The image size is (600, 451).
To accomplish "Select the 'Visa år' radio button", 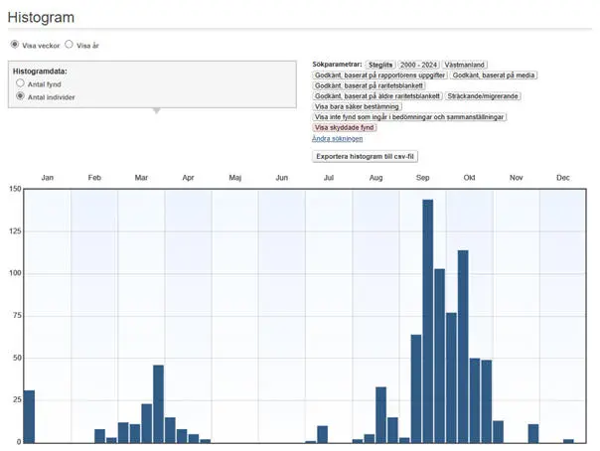I will tap(70, 45).
